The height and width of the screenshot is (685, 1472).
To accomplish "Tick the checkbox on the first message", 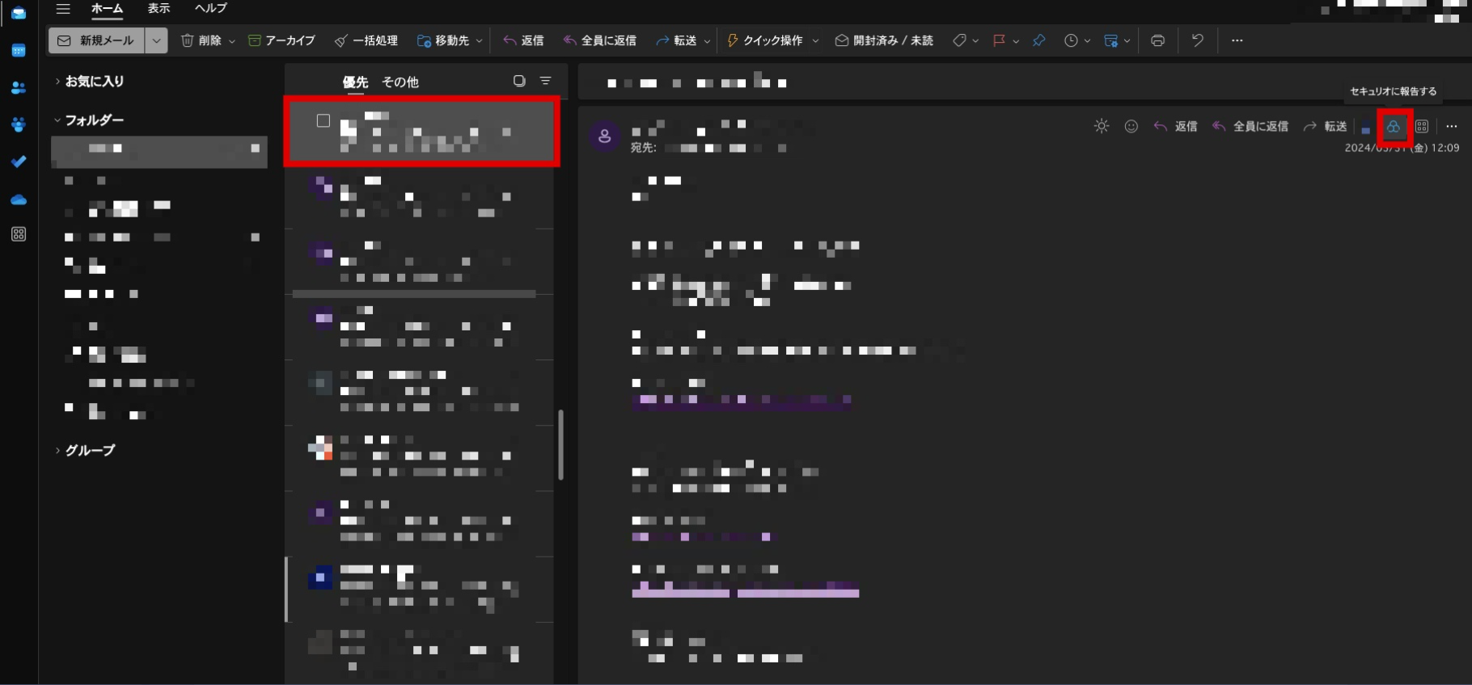I will (x=324, y=120).
